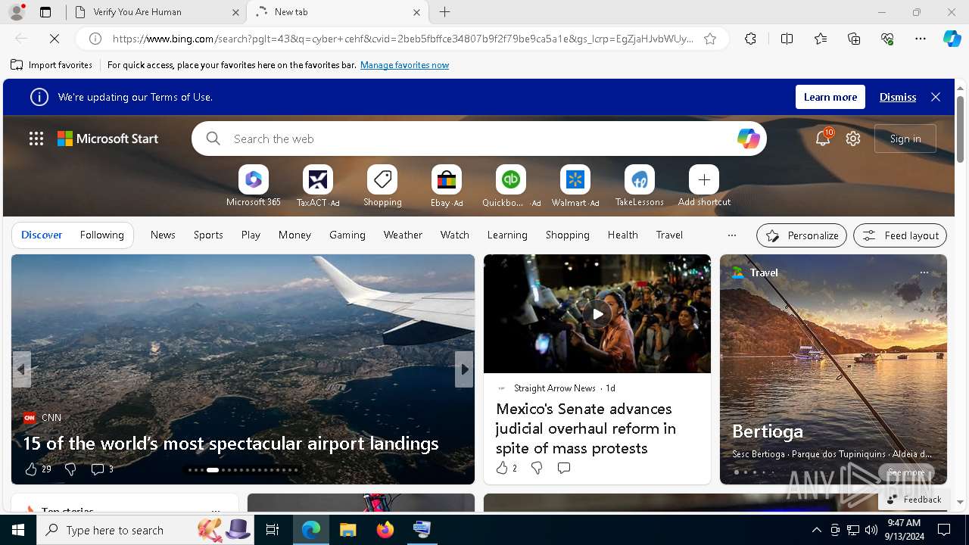Open the Gaming category
969x545 pixels.
click(347, 235)
